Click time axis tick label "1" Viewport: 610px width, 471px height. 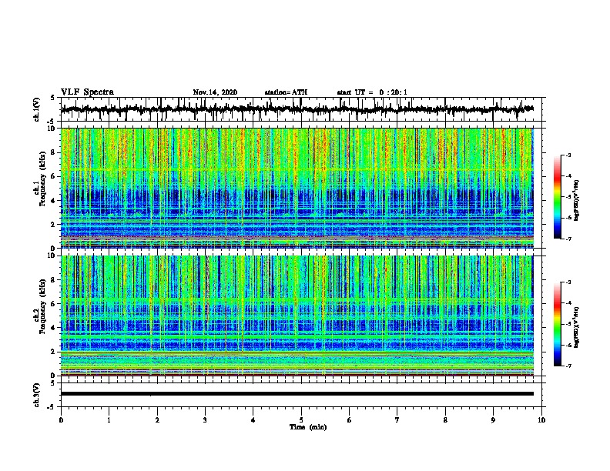109,420
